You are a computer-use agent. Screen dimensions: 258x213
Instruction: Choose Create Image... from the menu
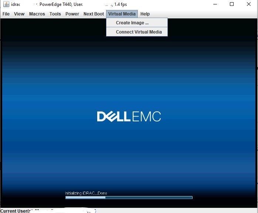click(137, 22)
